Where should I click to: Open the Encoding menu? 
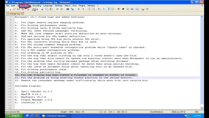coord(37,6)
